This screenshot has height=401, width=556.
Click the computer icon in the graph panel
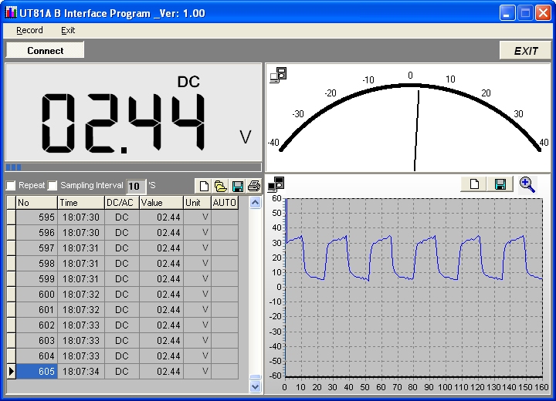click(276, 184)
